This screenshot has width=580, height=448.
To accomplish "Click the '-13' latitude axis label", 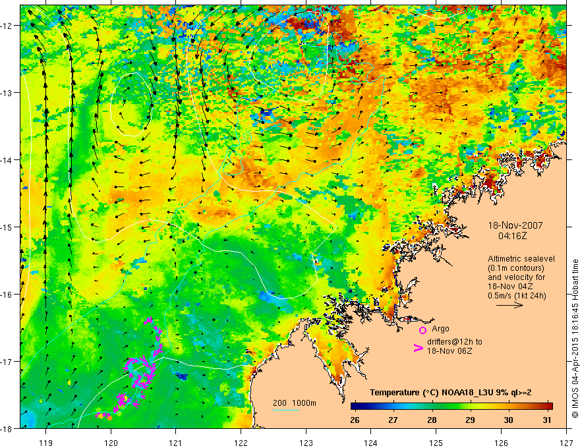I will (x=7, y=93).
